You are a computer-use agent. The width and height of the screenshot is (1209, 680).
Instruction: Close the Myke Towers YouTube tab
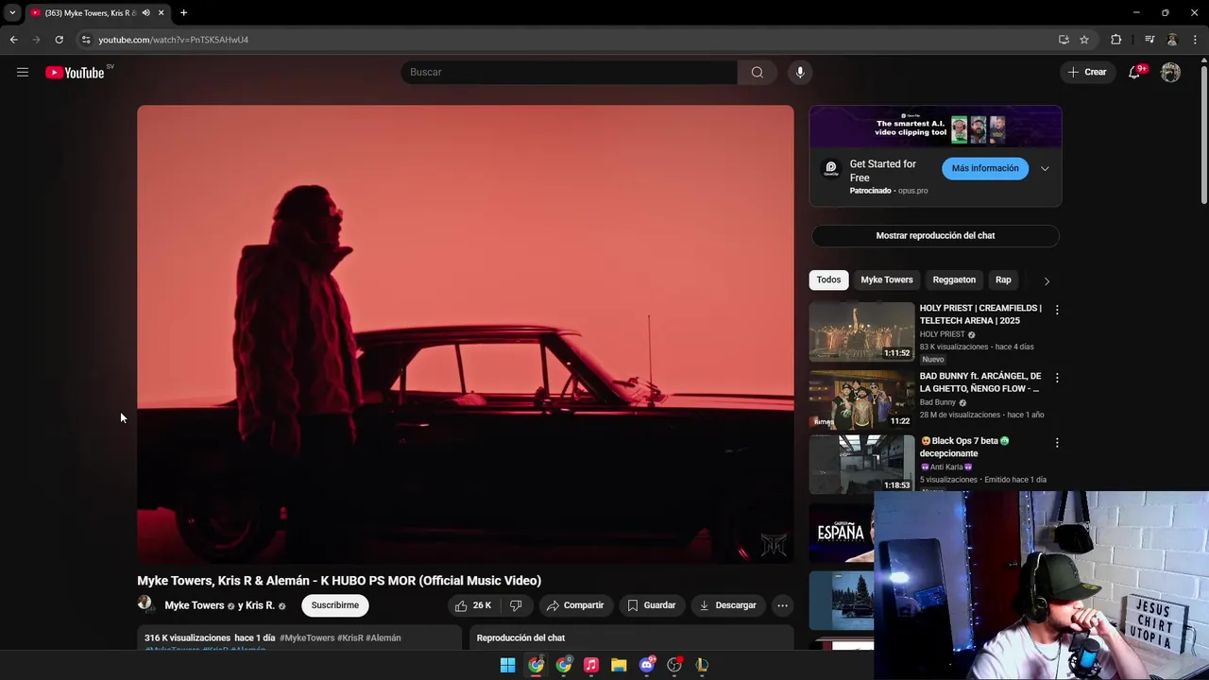pos(161,13)
